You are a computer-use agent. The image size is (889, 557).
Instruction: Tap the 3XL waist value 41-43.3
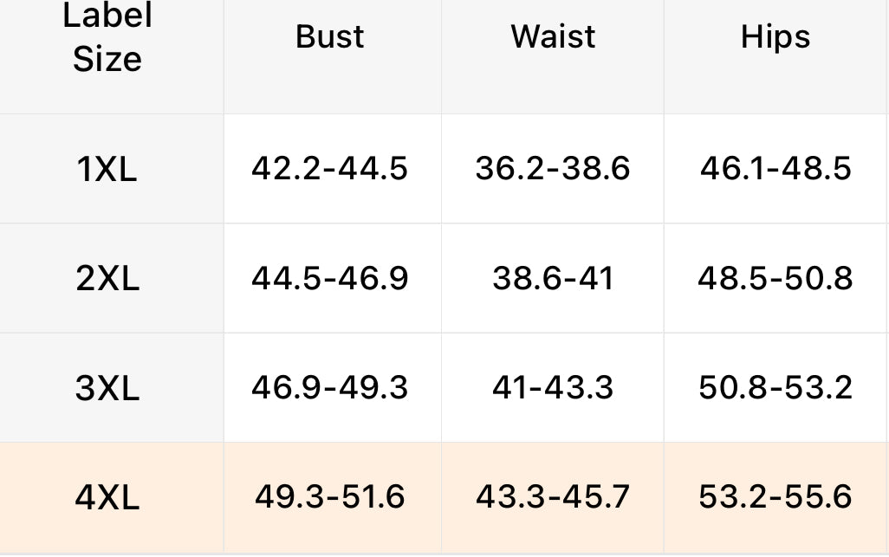tap(553, 388)
